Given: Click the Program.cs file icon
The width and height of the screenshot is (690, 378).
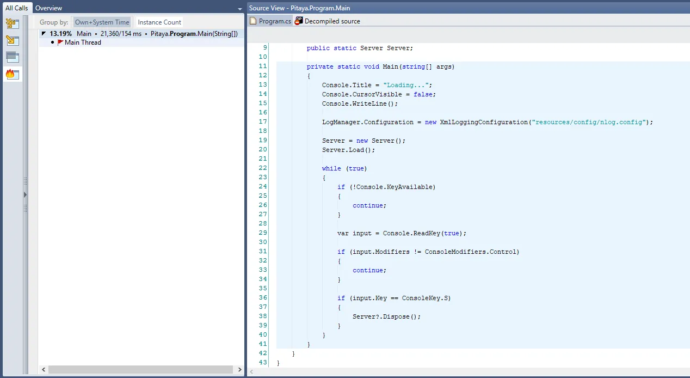Looking at the screenshot, I should coord(253,21).
